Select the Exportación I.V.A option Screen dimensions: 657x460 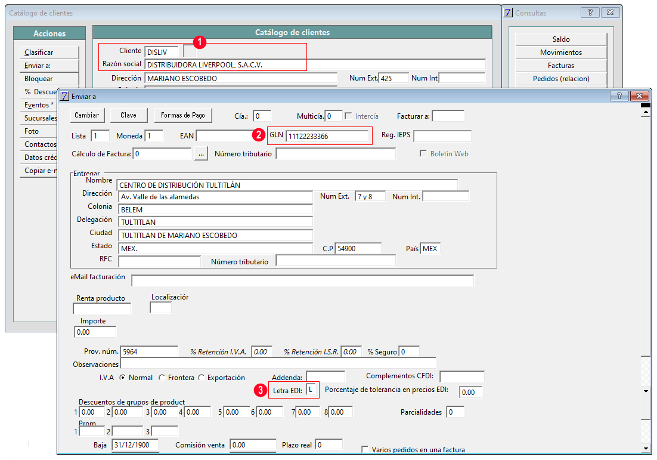(201, 378)
